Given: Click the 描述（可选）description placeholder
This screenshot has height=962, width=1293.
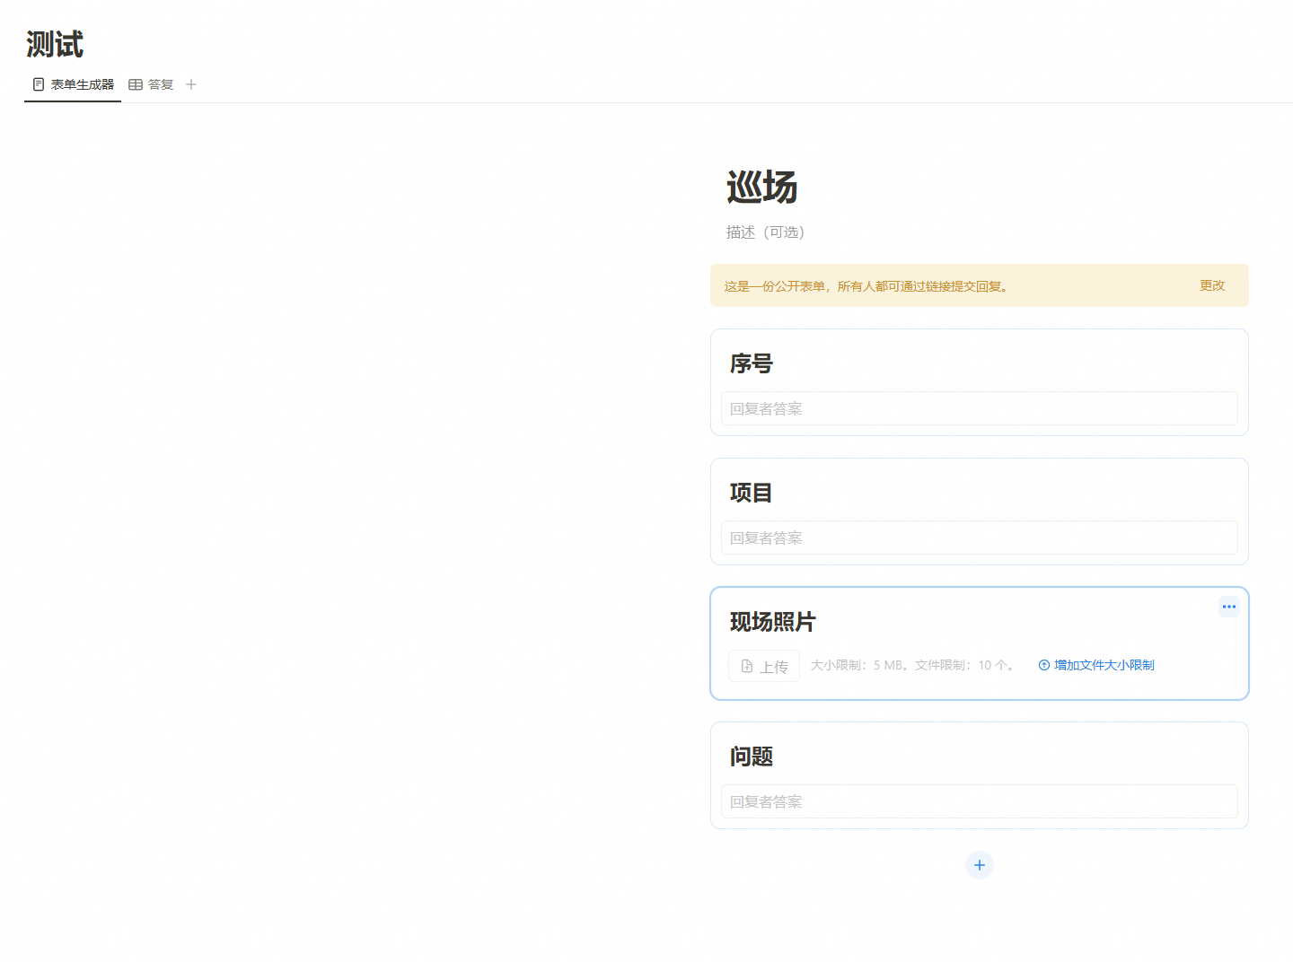Looking at the screenshot, I should 765,232.
